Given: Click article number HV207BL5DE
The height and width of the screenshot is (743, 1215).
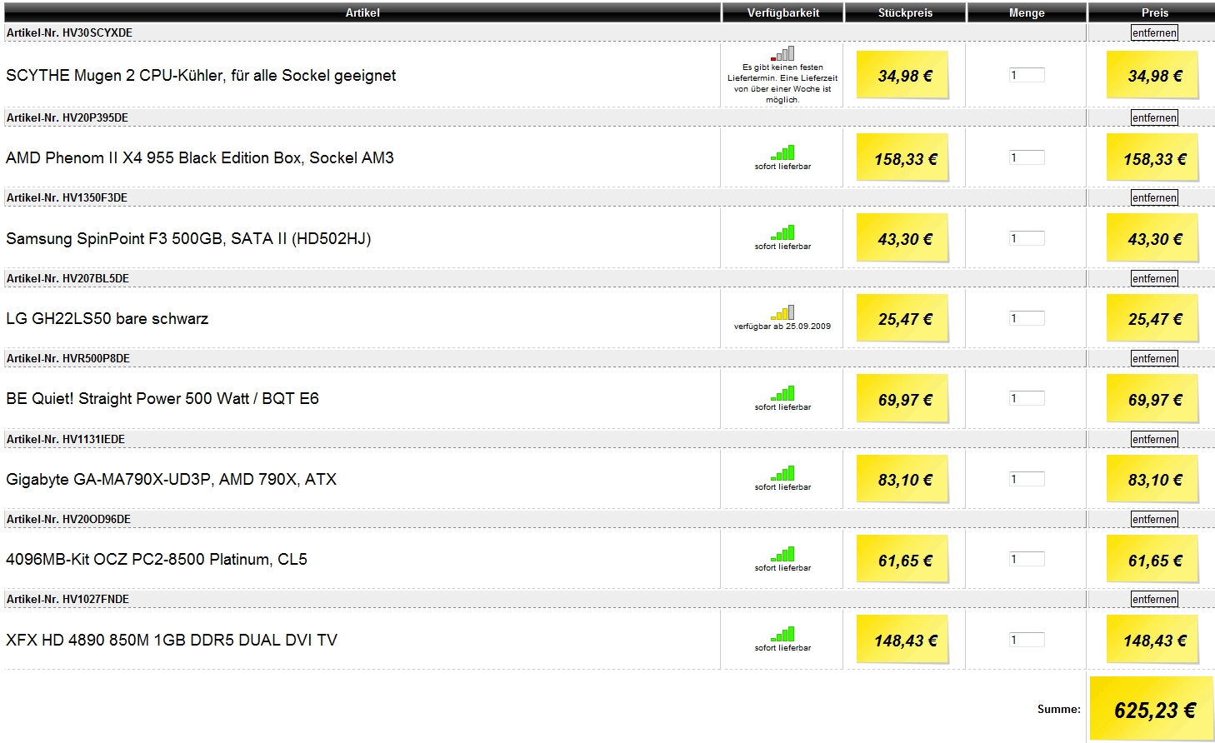Looking at the screenshot, I should pyautogui.click(x=96, y=278).
